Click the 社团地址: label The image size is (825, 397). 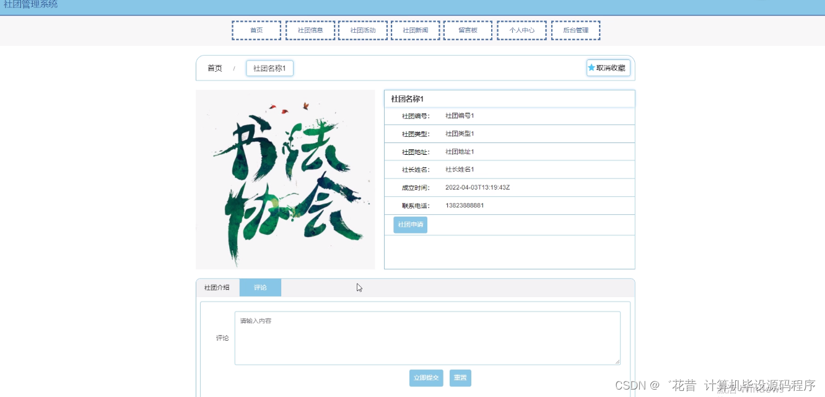coord(416,152)
